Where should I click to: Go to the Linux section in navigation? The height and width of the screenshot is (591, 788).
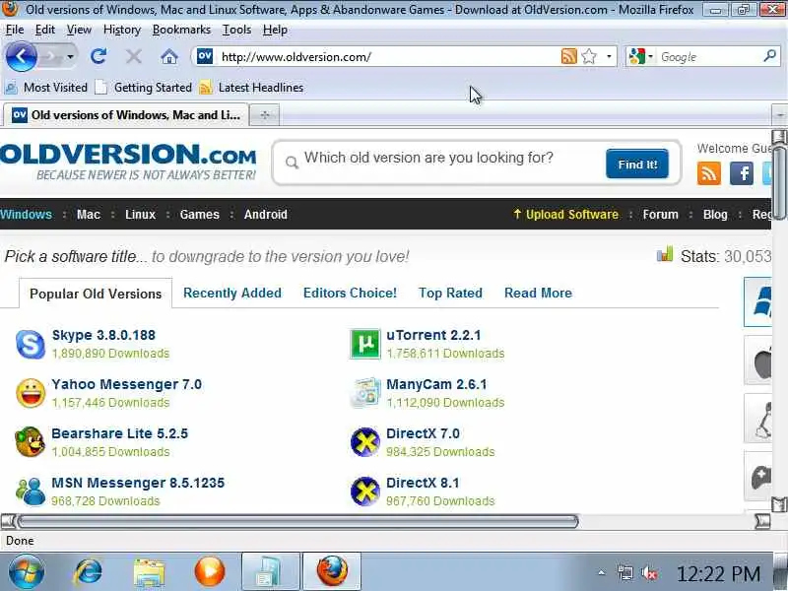click(140, 215)
